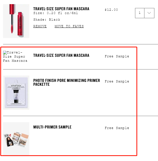The height and width of the screenshot is (161, 158).
Task: Click the Multi-Primer Sample title
Action: point(52,127)
